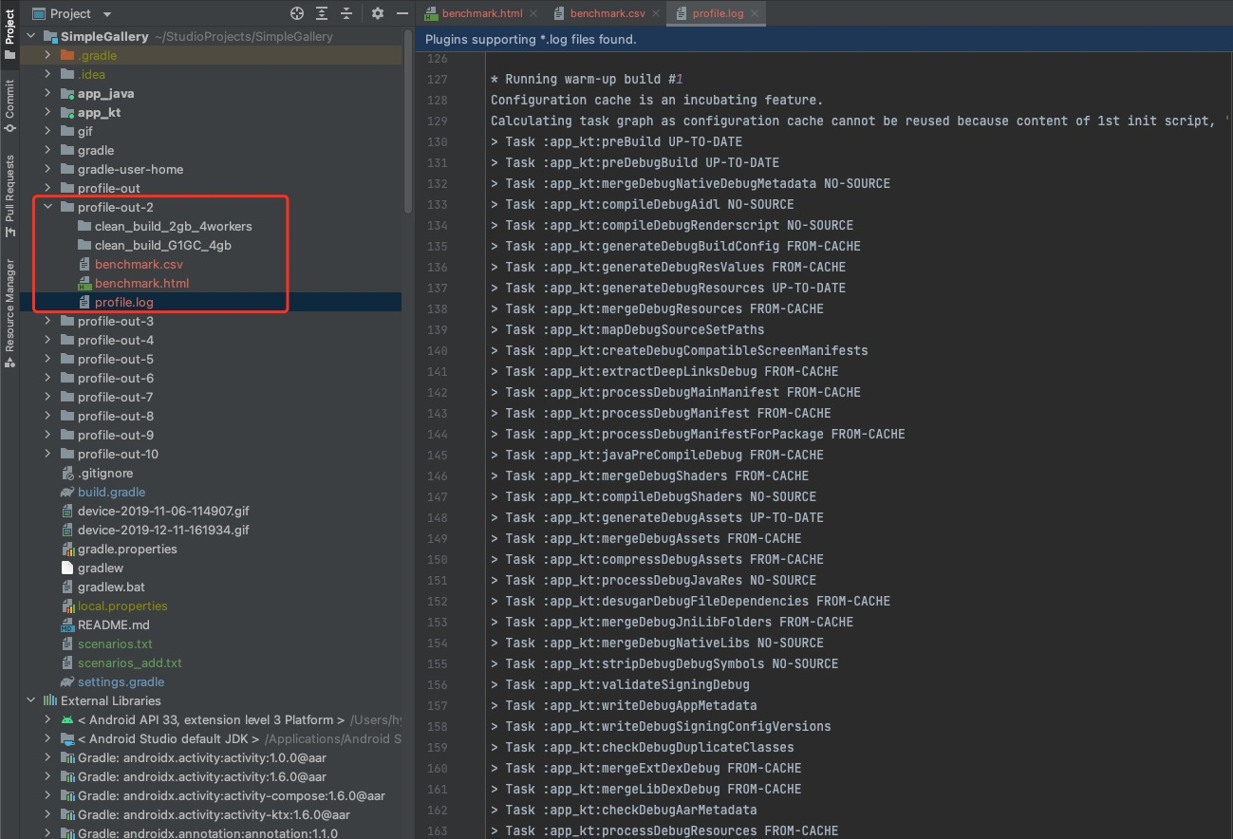Hide the Project panel with the minus icon
Screen dimensions: 1233x839
point(402,13)
